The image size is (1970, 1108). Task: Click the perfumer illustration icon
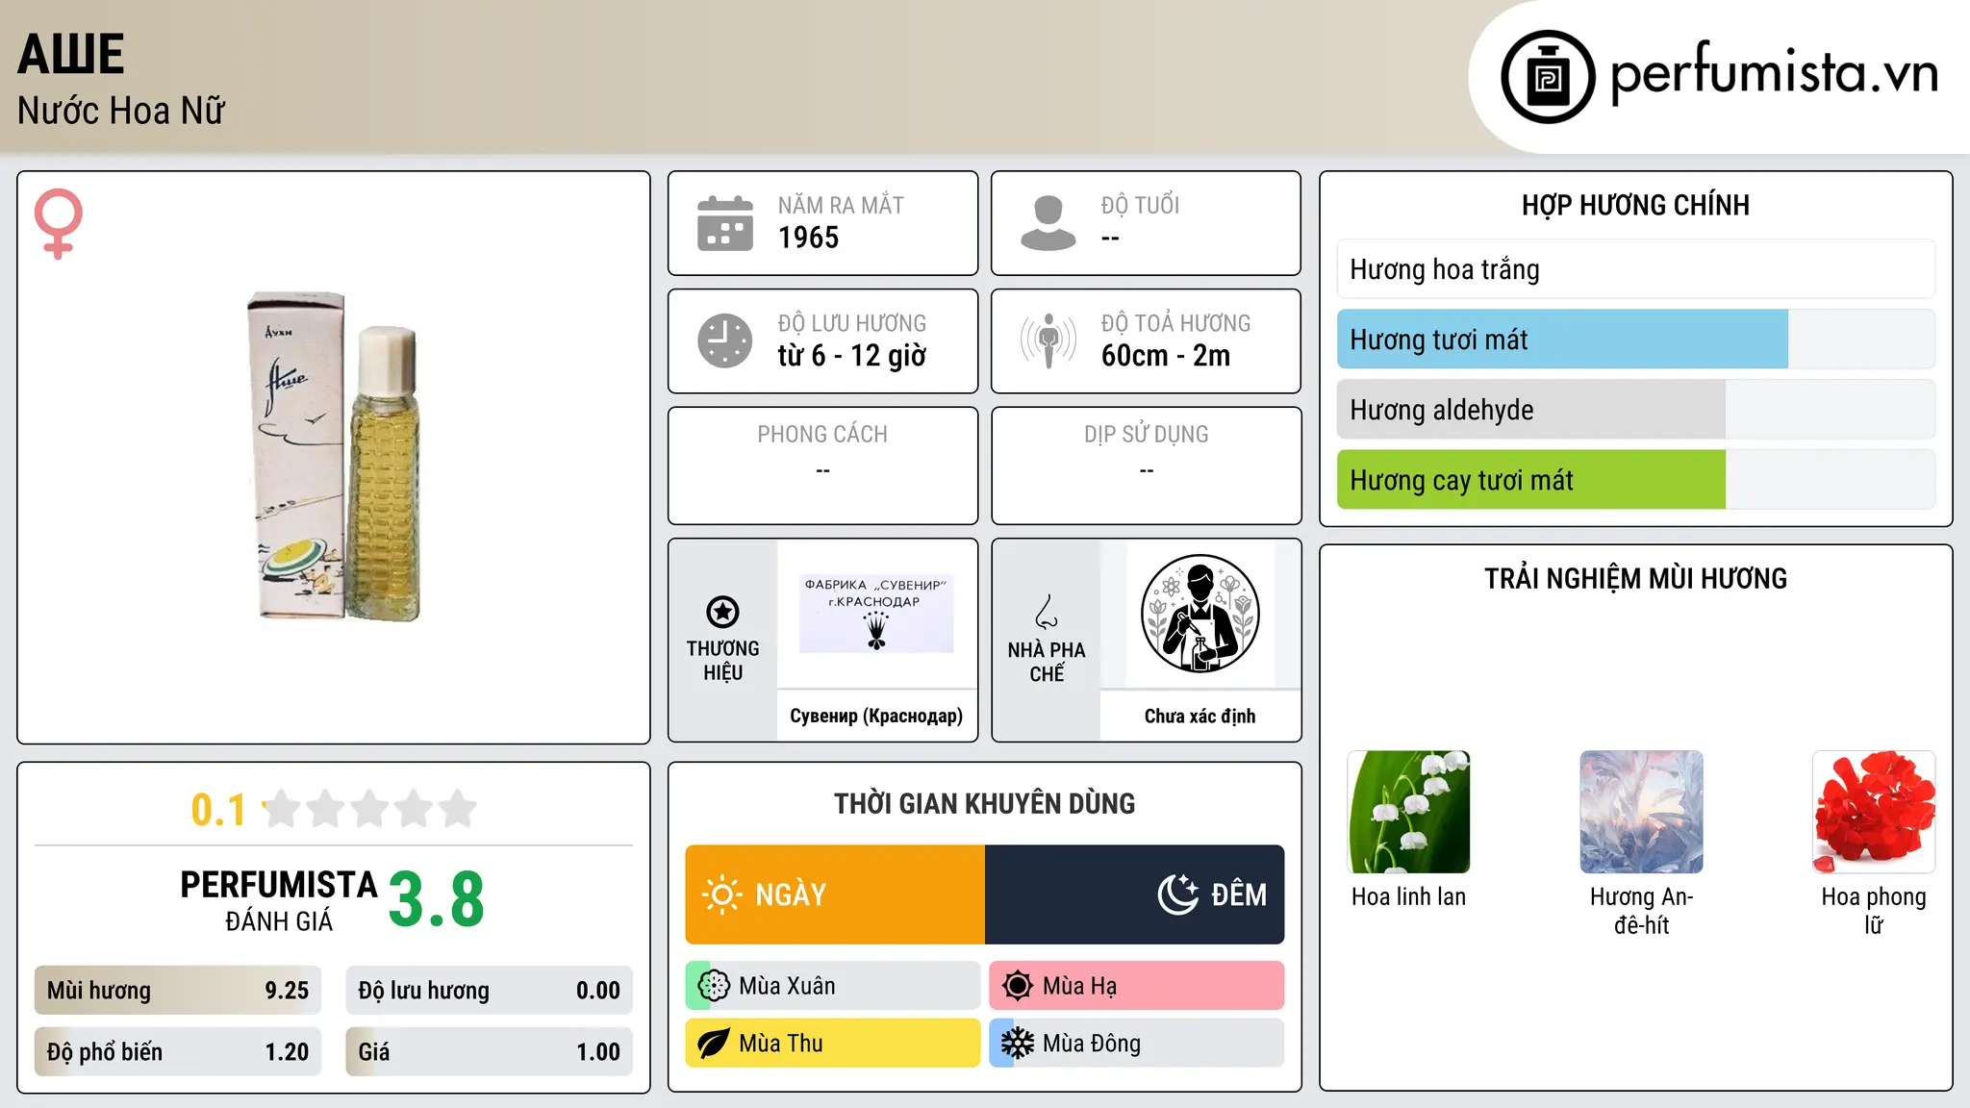1200,614
